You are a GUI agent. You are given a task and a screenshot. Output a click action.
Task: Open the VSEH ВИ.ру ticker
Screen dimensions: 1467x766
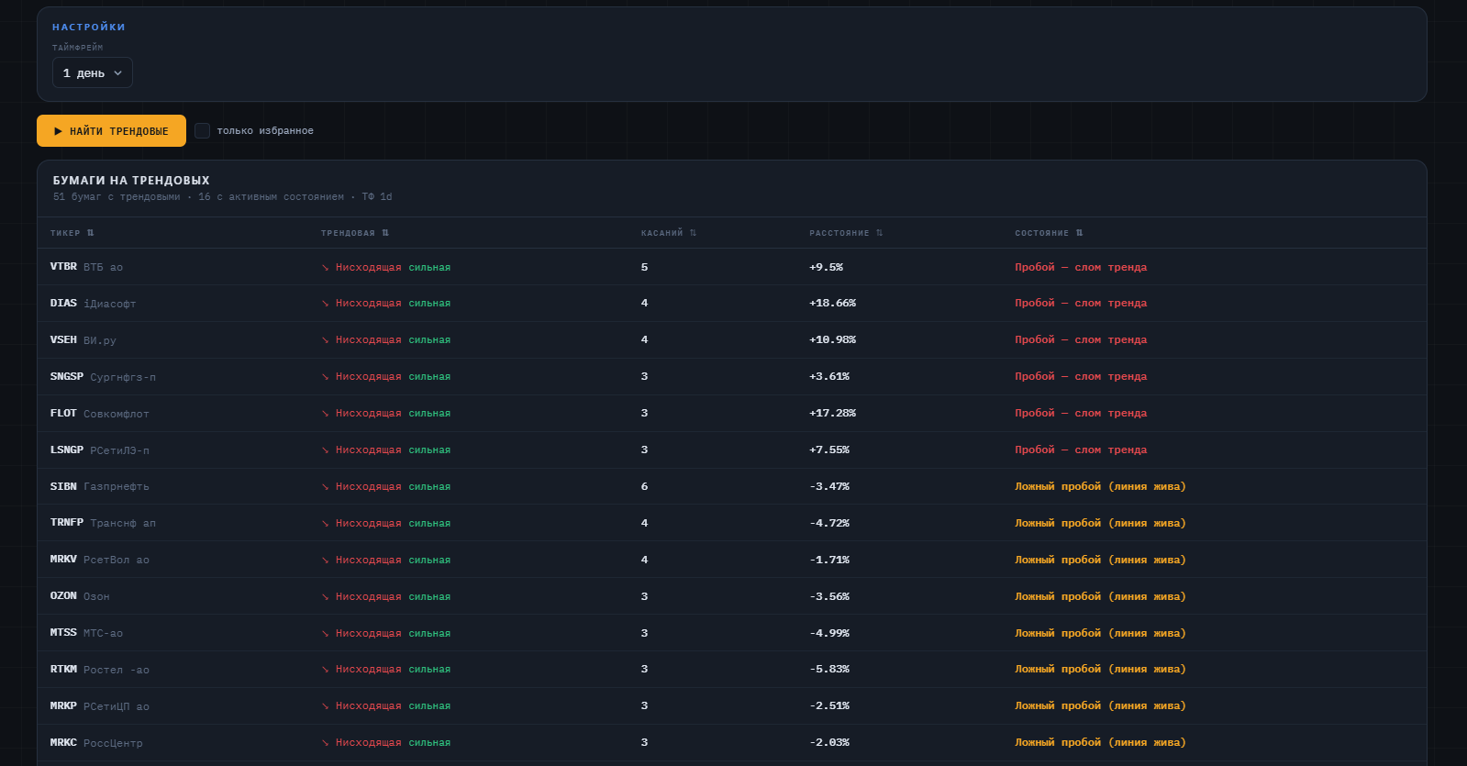pos(83,339)
